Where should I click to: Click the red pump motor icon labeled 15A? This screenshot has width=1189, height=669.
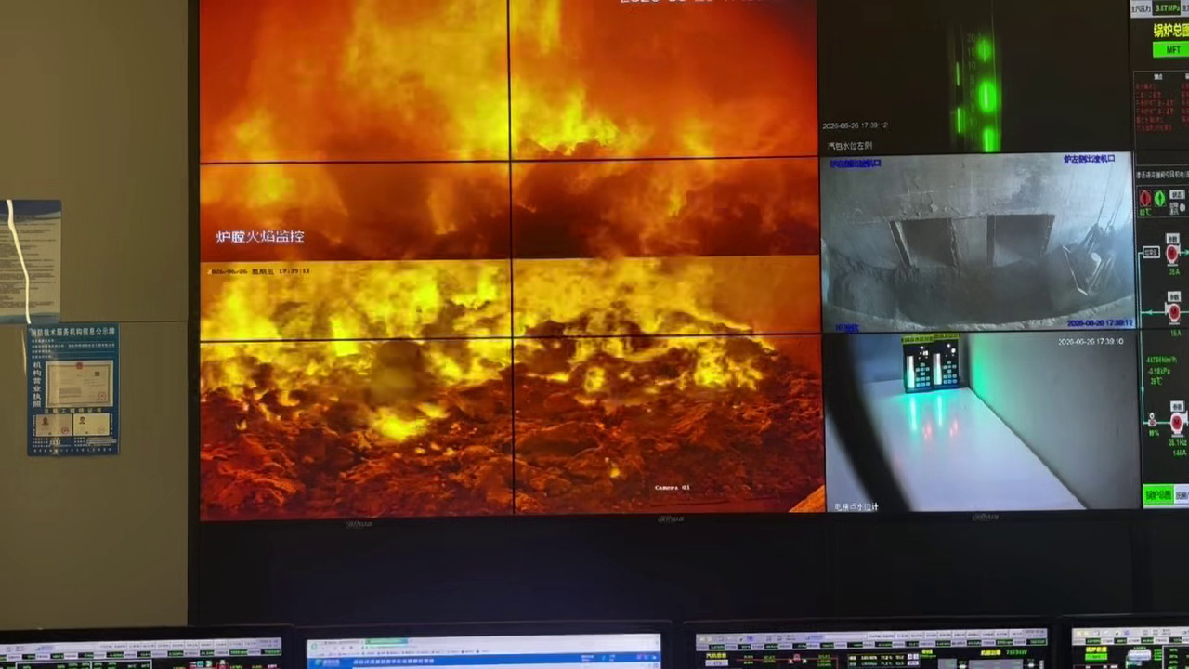pyautogui.click(x=1174, y=311)
